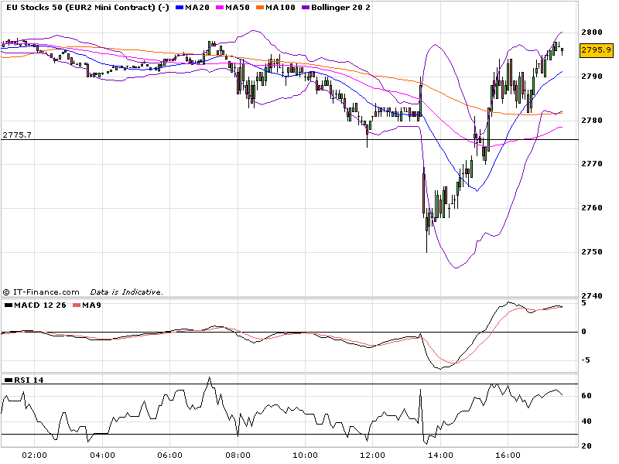Viewport: 619px width, 464px height.
Task: Click the 2740 price axis value
Action: coord(592,296)
